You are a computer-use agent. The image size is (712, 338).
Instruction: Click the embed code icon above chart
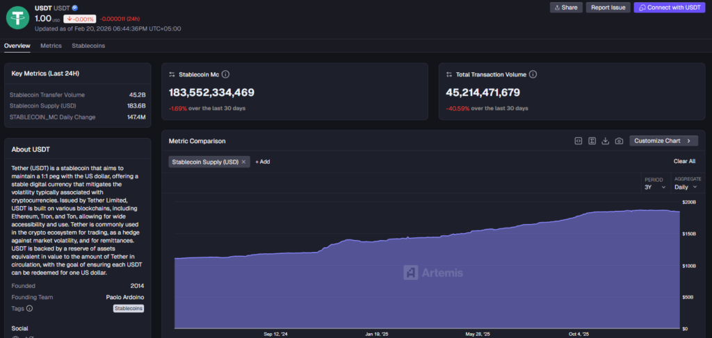578,141
